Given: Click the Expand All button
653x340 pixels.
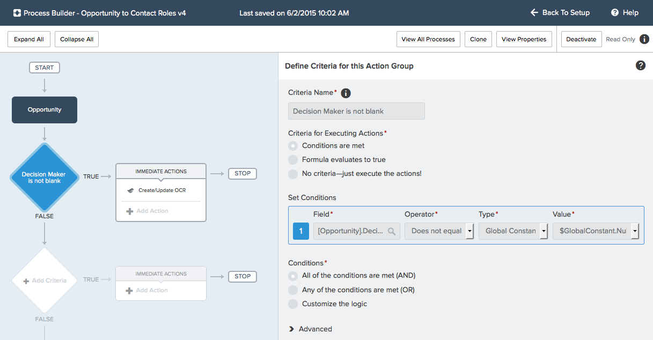Looking at the screenshot, I should pyautogui.click(x=29, y=39).
